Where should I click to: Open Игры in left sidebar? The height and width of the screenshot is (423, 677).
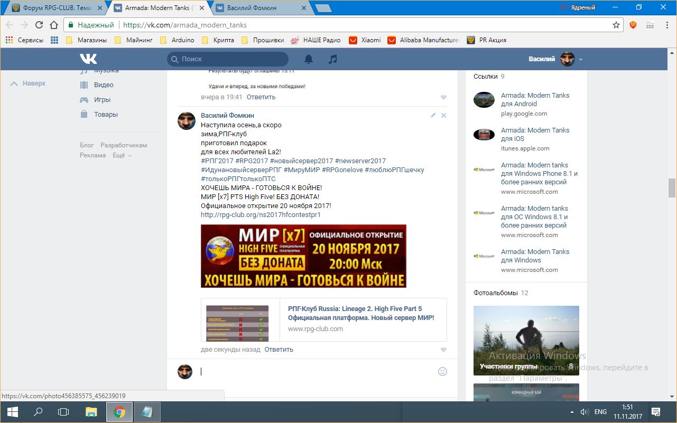pyautogui.click(x=102, y=99)
